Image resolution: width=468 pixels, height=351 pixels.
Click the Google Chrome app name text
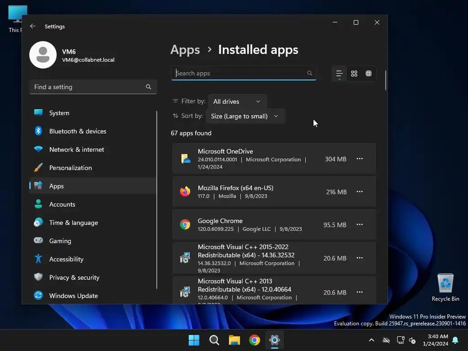(220, 221)
